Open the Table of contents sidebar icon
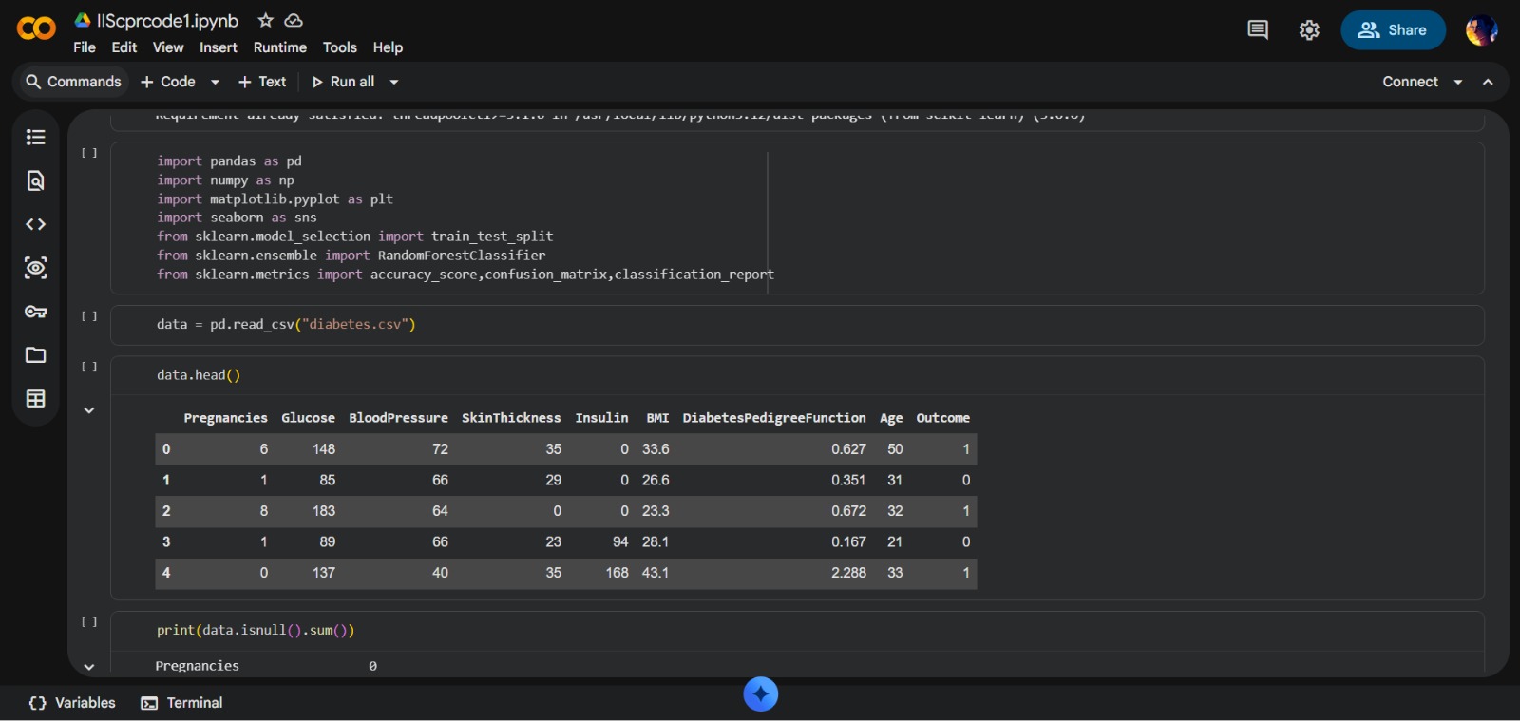 click(x=35, y=138)
